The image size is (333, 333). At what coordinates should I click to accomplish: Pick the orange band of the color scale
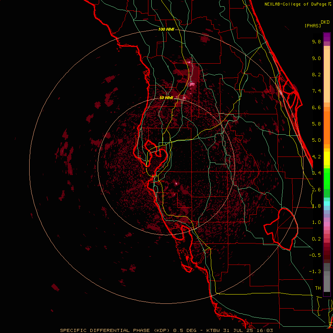pos(327,127)
